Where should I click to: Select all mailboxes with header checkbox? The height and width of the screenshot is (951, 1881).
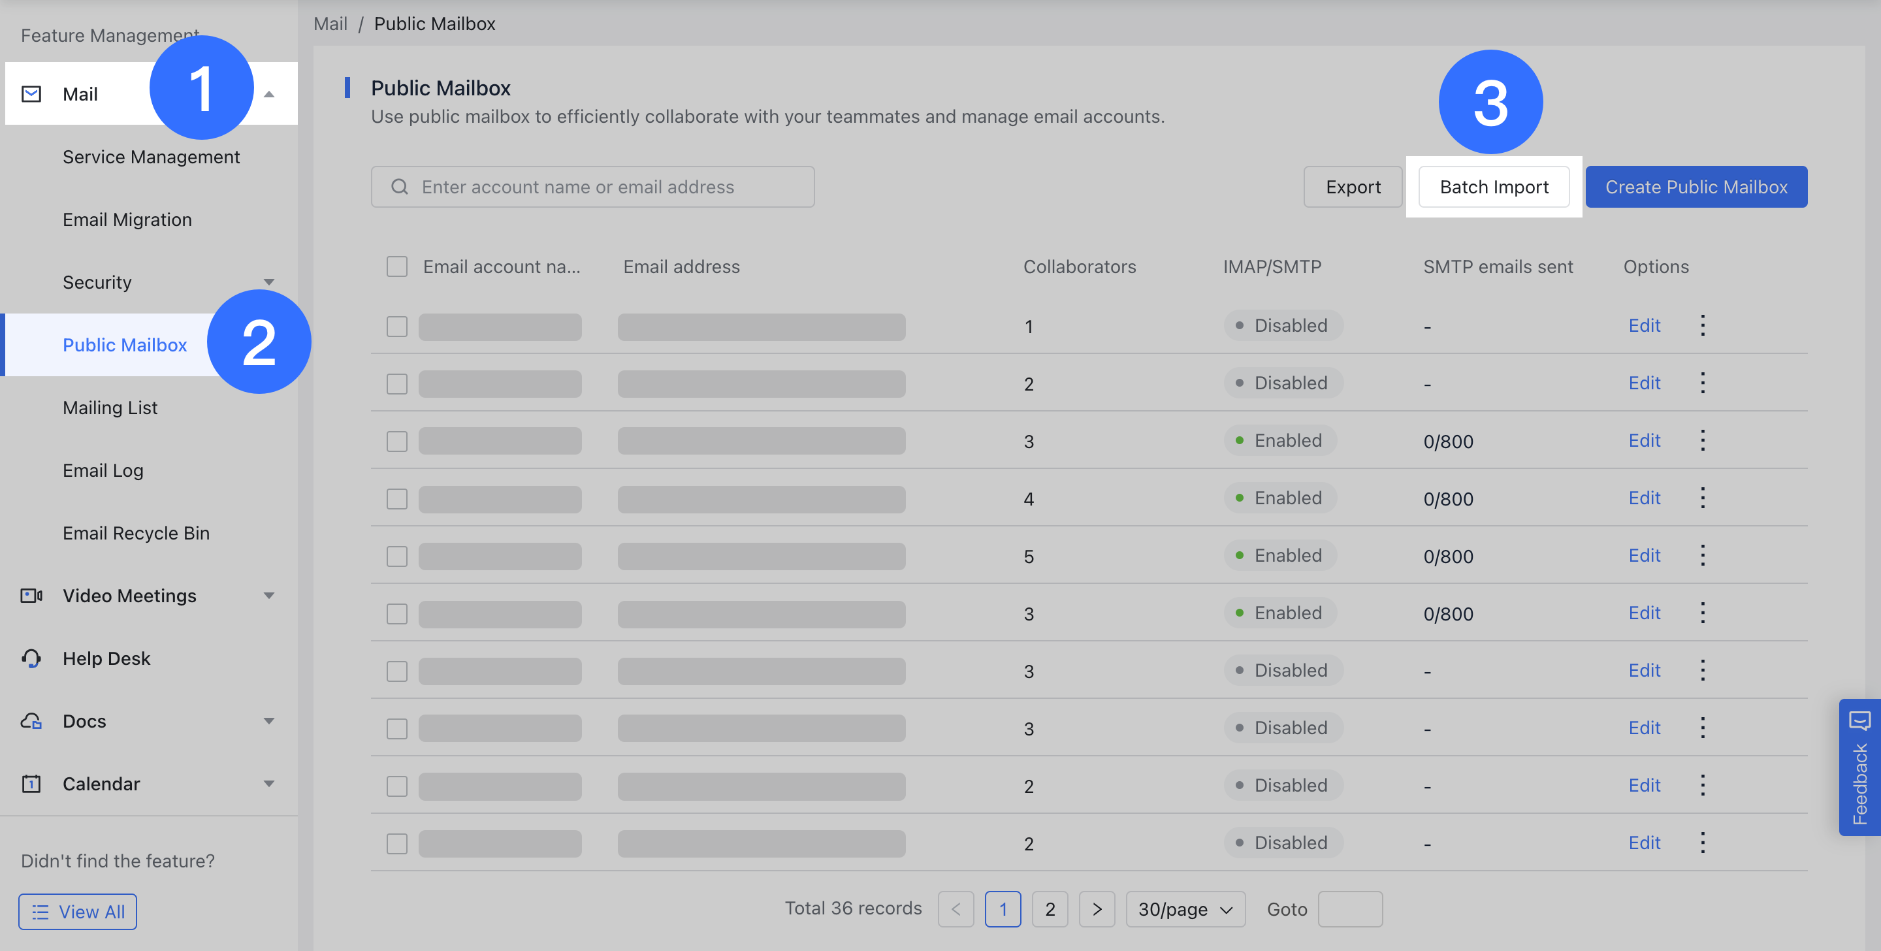point(396,266)
